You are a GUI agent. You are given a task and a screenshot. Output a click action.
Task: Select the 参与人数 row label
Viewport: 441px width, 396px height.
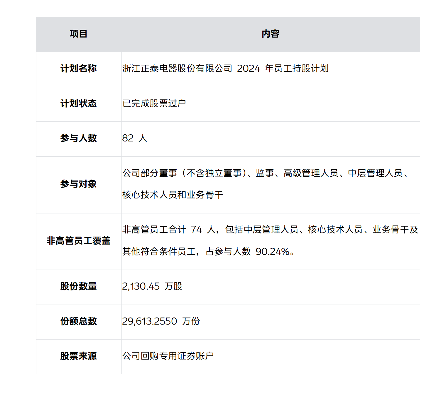78,138
